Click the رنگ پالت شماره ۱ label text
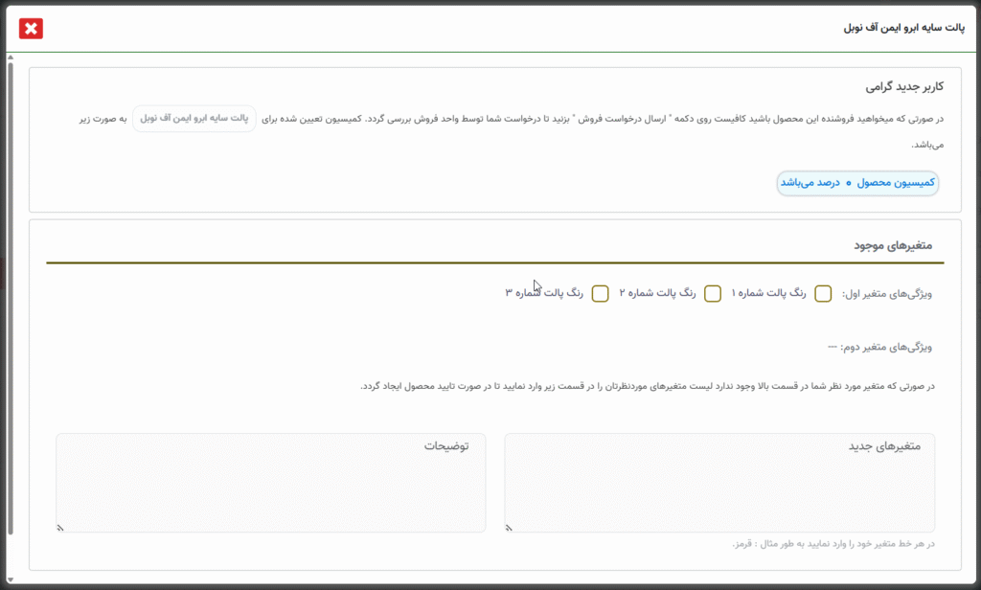 tap(769, 294)
